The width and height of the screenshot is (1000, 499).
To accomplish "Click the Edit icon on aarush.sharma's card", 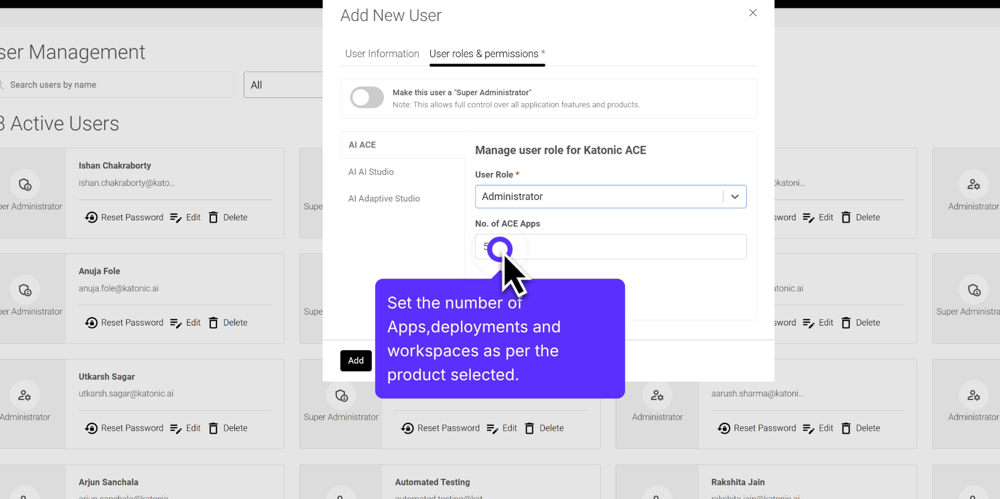I will point(809,428).
